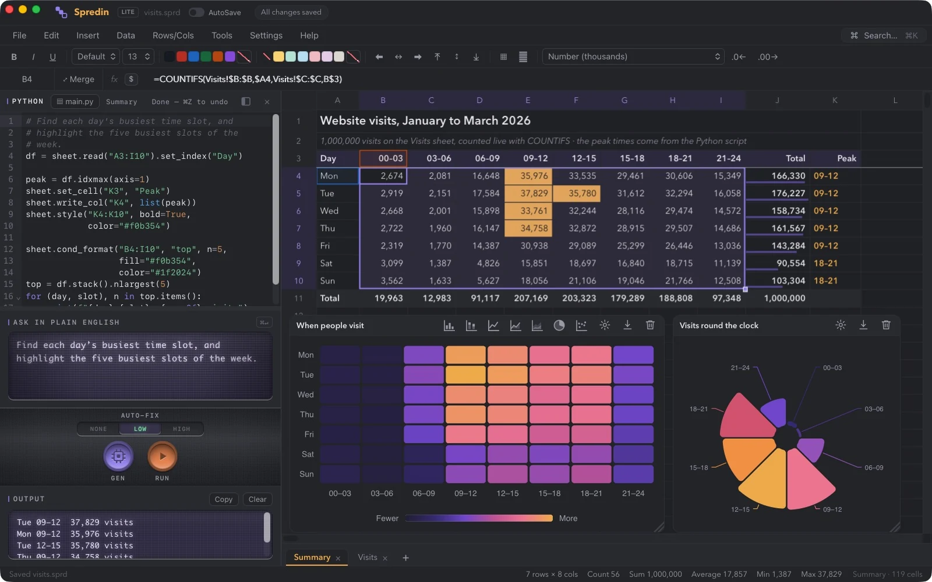Run the Python script with RUN
This screenshot has height=582, width=932.
click(163, 456)
